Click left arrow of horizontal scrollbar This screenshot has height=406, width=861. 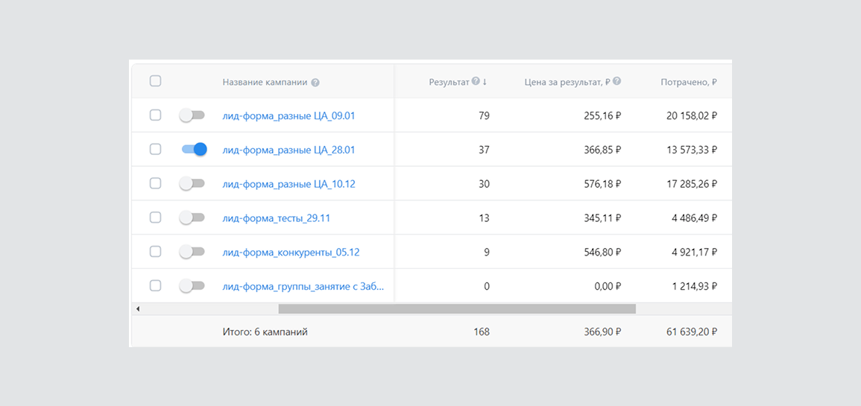coord(138,308)
